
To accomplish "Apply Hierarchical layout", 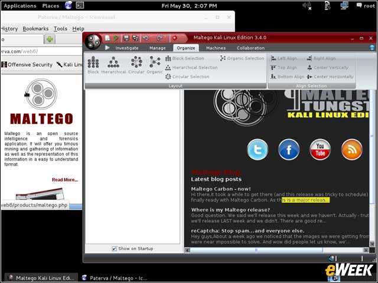I will pos(113,65).
